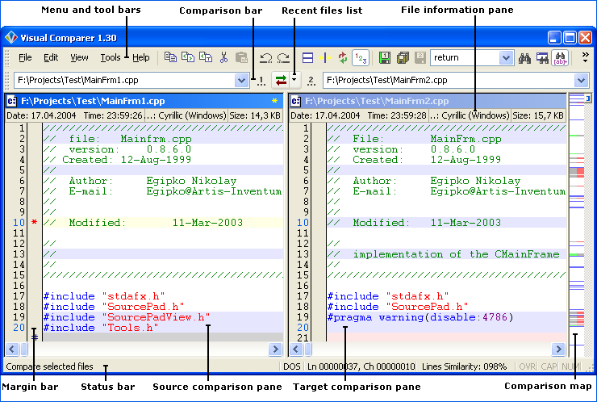Click the Undo arrow icon
The width and height of the screenshot is (597, 402).
[x=266, y=58]
